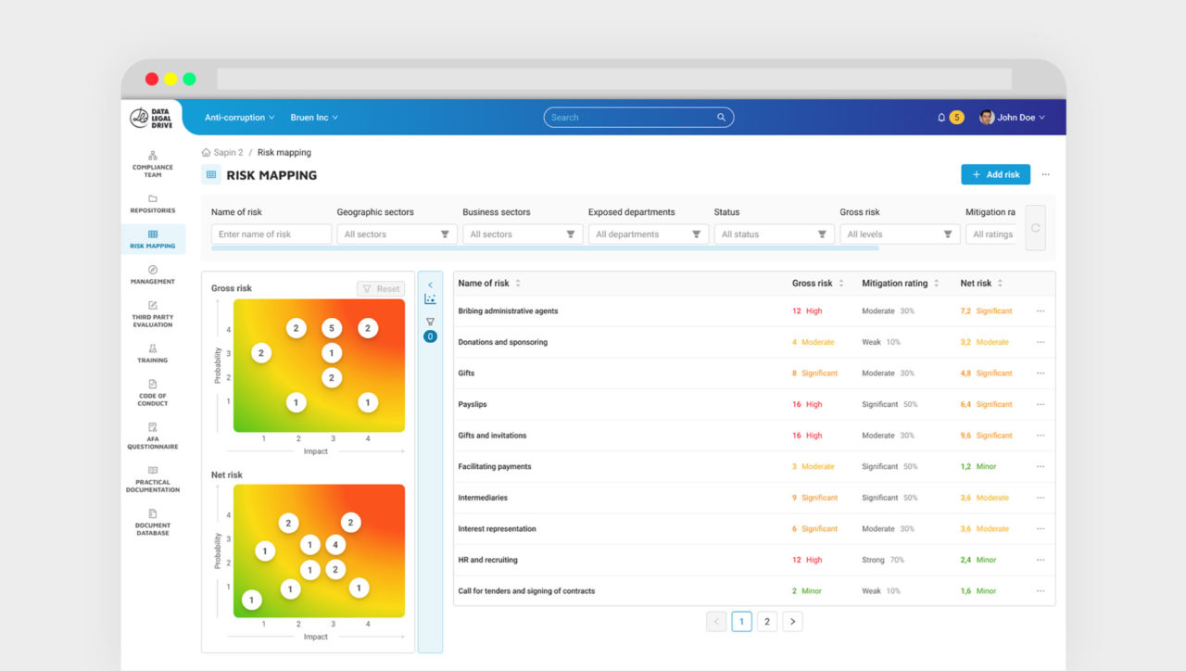Click the Add risk button
This screenshot has height=671, width=1186.
pyautogui.click(x=995, y=174)
